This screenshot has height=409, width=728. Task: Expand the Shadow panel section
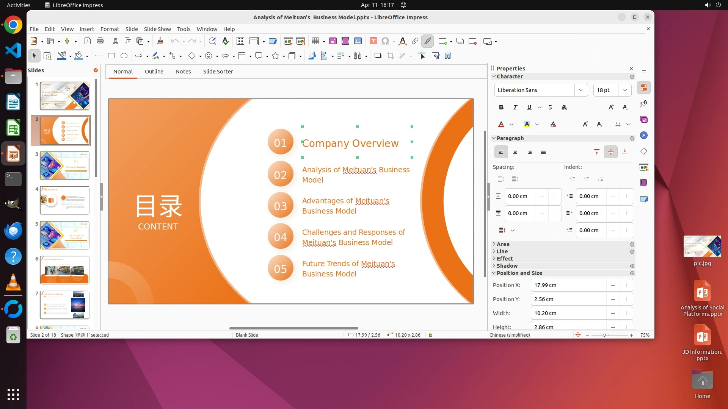[x=507, y=266]
